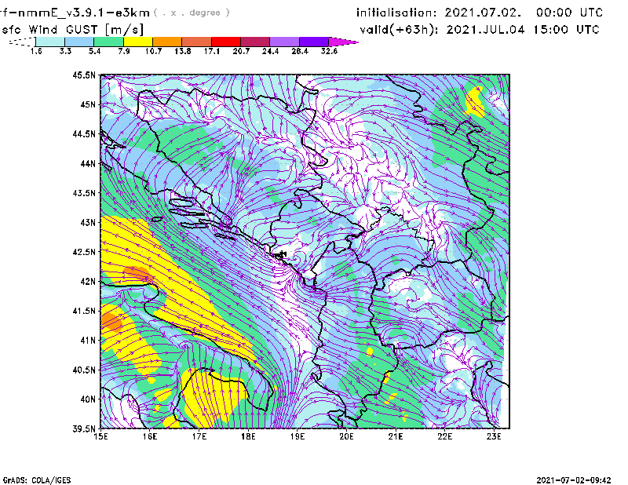The image size is (628, 485).
Task: Pick the red 17.1–20.7 legend swatch
Action: [226, 42]
